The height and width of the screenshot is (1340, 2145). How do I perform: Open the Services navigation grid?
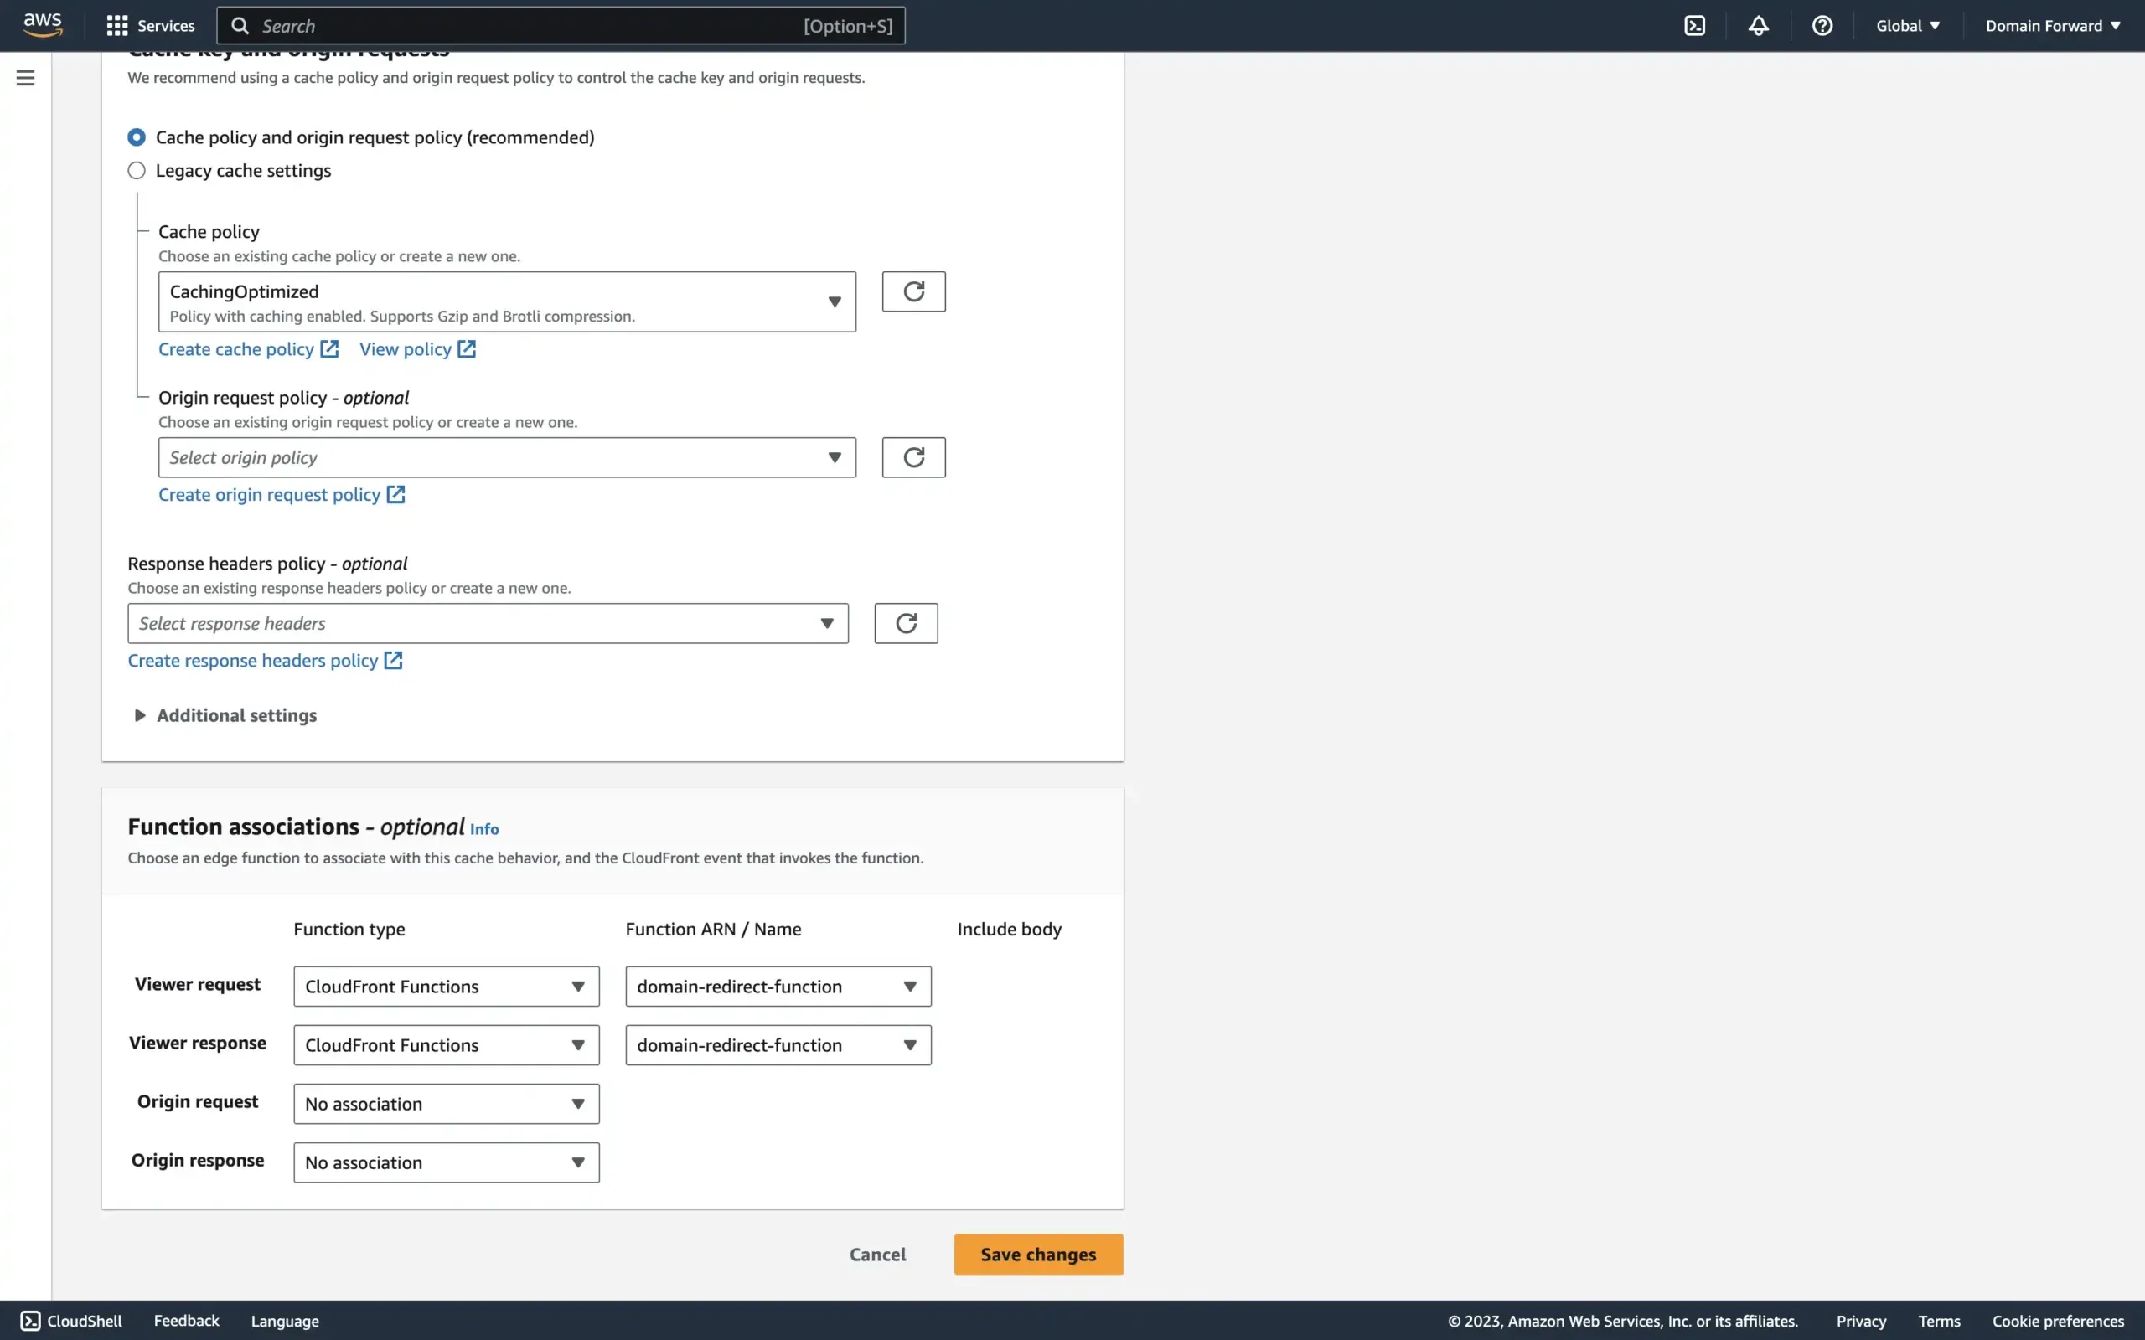click(149, 25)
